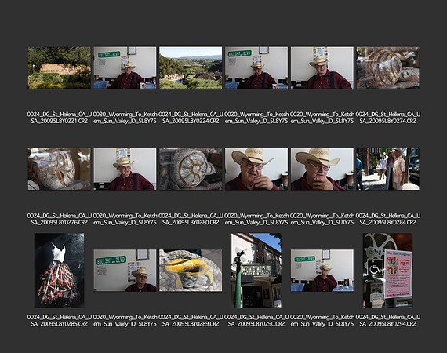Click filename ending 2009SL8Y0289.CR2
447x353 pixels.
tap(191, 321)
